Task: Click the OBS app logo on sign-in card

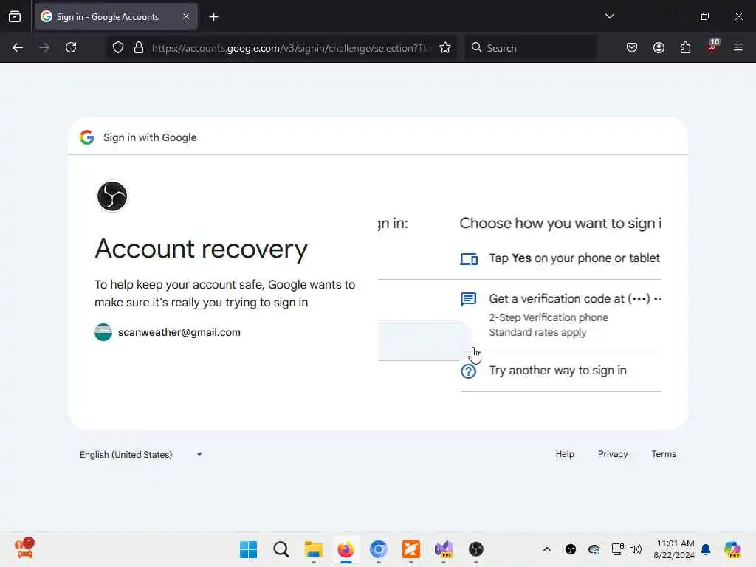Action: [x=112, y=196]
